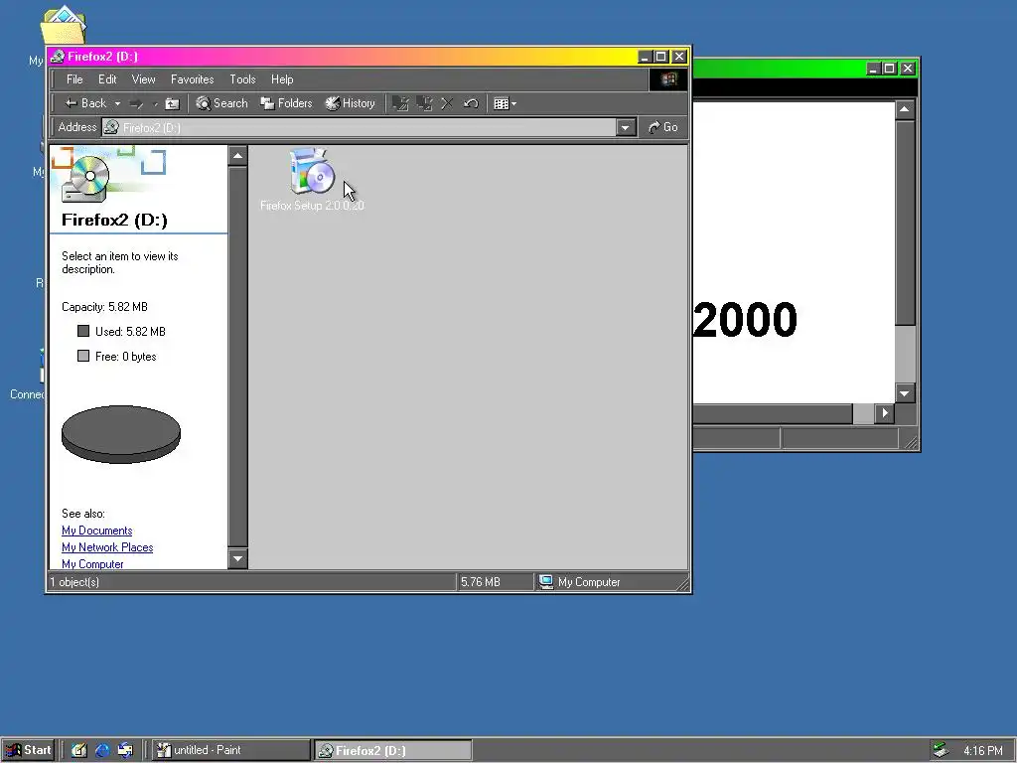Open the Back history dropdown arrow
The image size is (1017, 763).
[117, 103]
